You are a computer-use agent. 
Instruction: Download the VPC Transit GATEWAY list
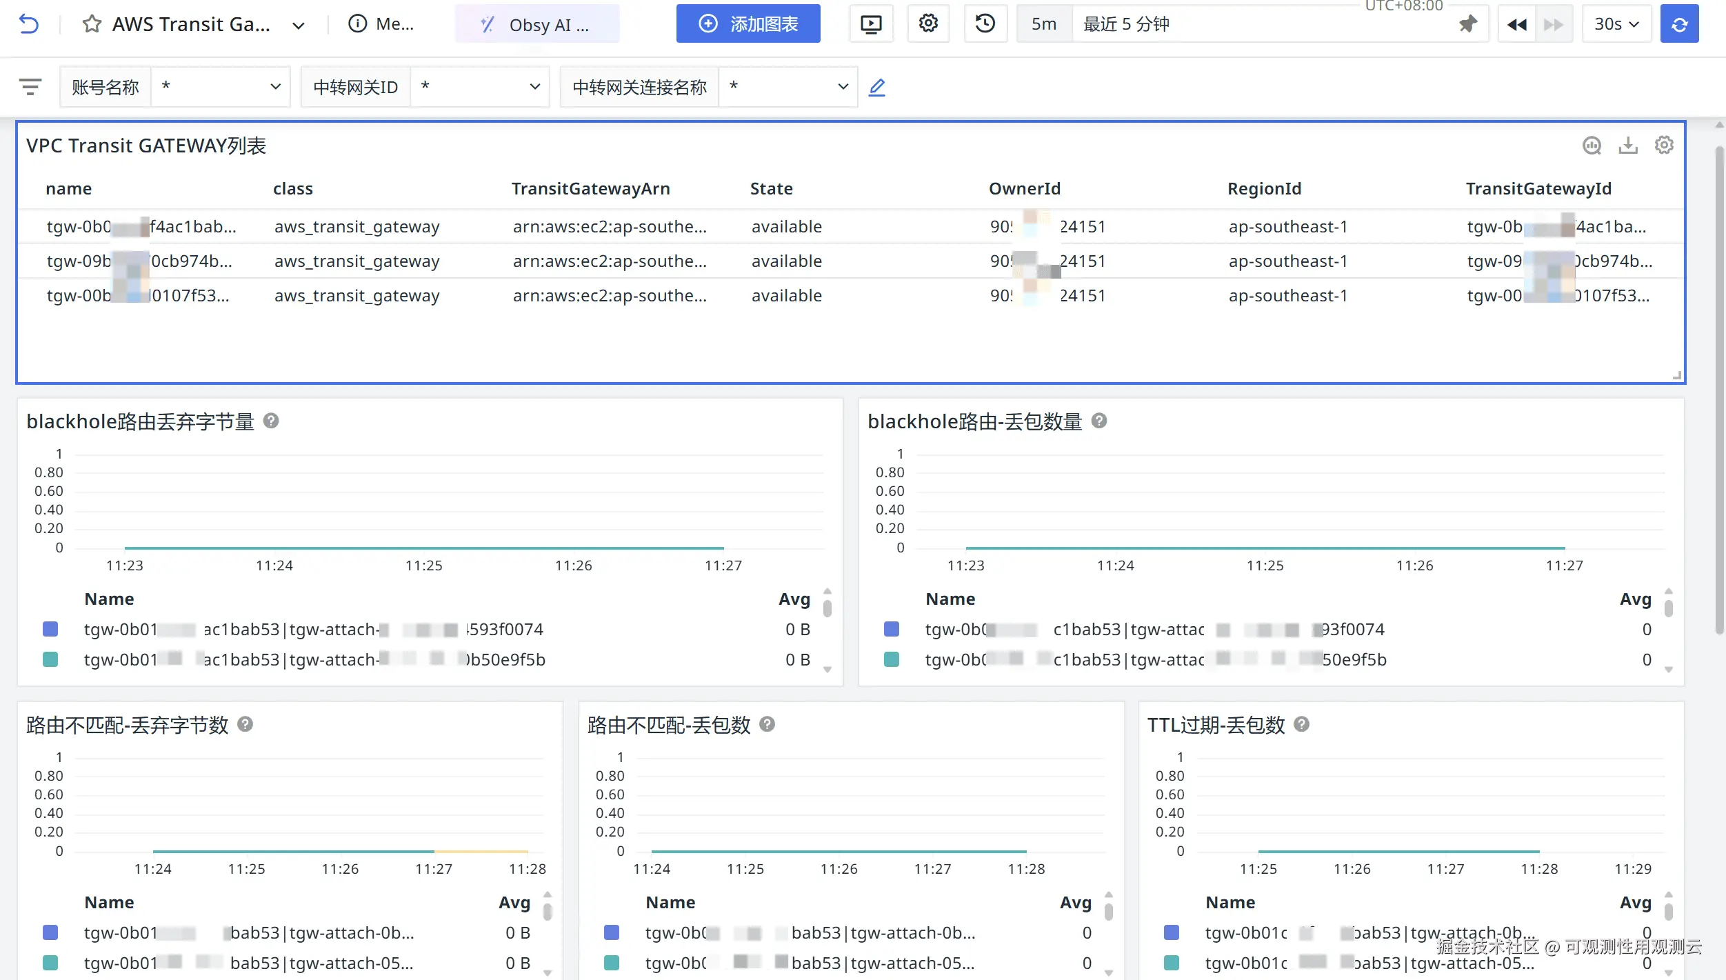pyautogui.click(x=1628, y=145)
